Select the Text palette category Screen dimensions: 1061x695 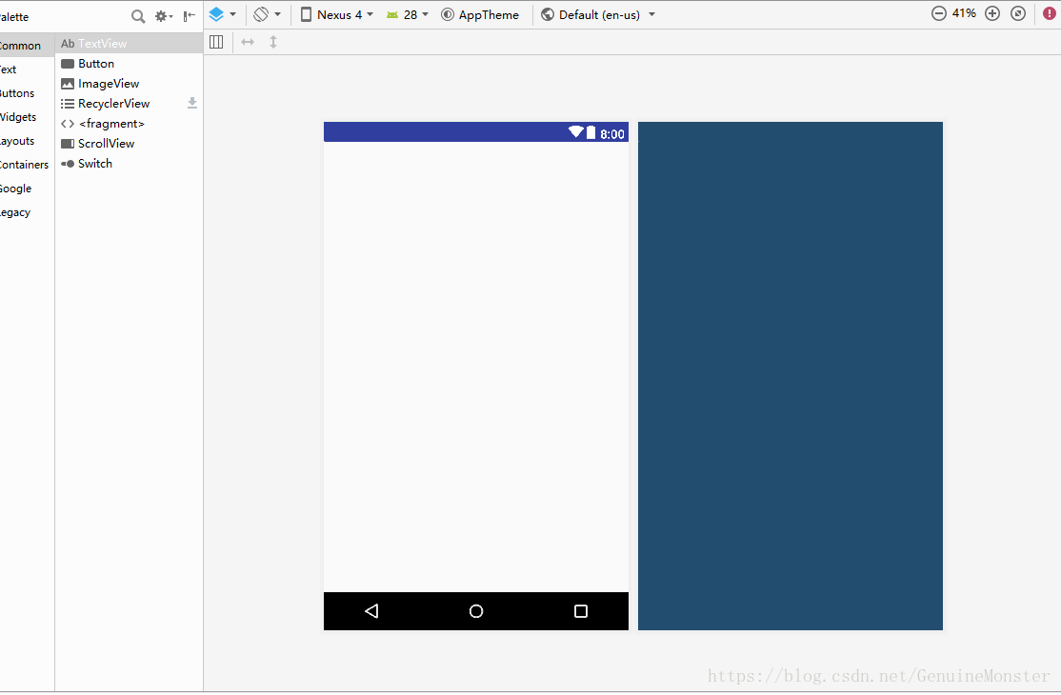click(27, 69)
